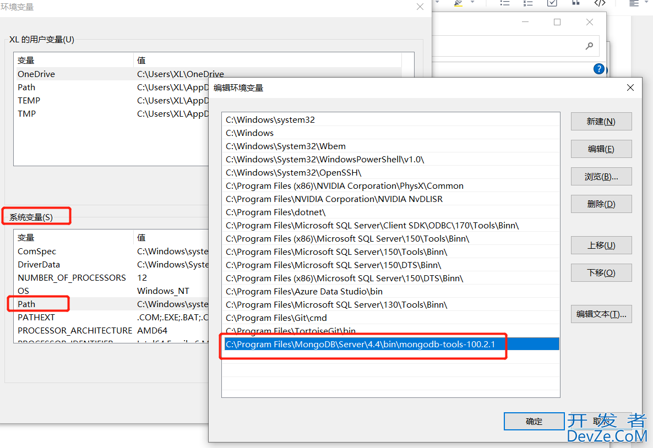The height and width of the screenshot is (448, 653).
Task: Click the numbered list icon in editor toolbar
Action: [x=528, y=3]
